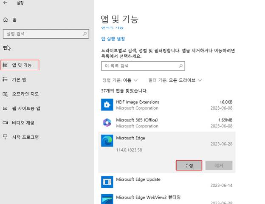Screen dimensions: 265x204
Task: Click the 2023-06-14 date of Edge Update
Action: point(221,185)
